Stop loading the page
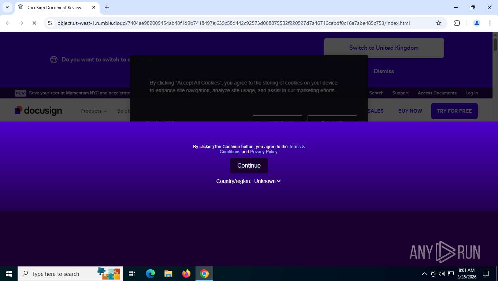 click(x=34, y=23)
